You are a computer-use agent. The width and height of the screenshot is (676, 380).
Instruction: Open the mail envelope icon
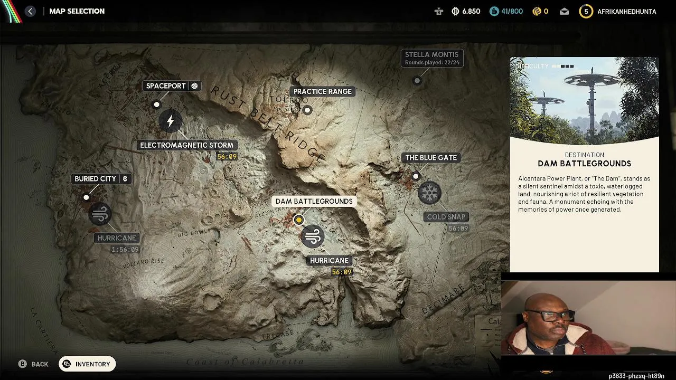tap(565, 11)
